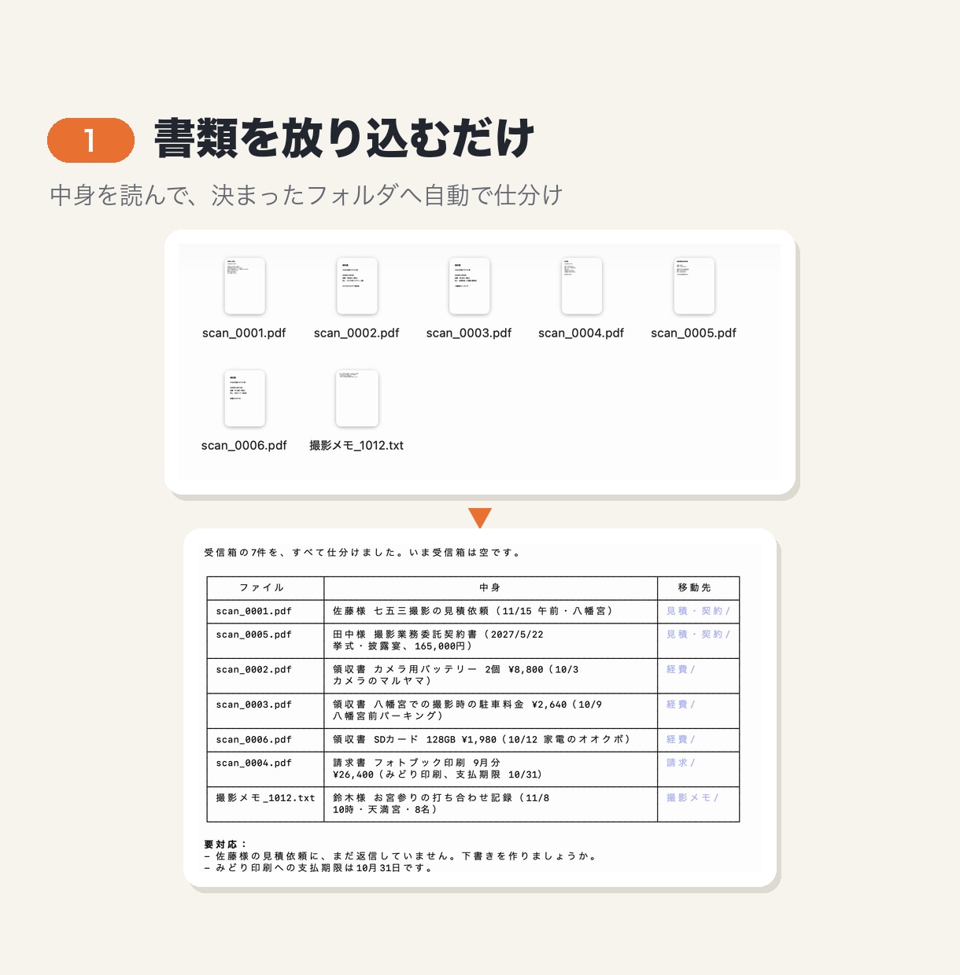Click the scan_0004.pdf filename label under its icon
The height and width of the screenshot is (975, 960).
(x=582, y=333)
